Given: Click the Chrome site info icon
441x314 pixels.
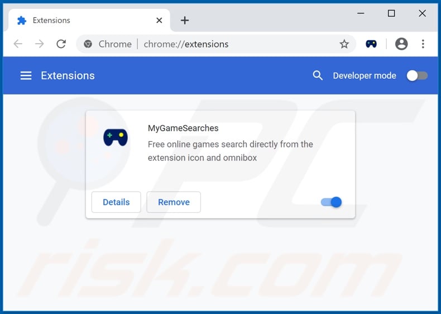Looking at the screenshot, I should (88, 44).
